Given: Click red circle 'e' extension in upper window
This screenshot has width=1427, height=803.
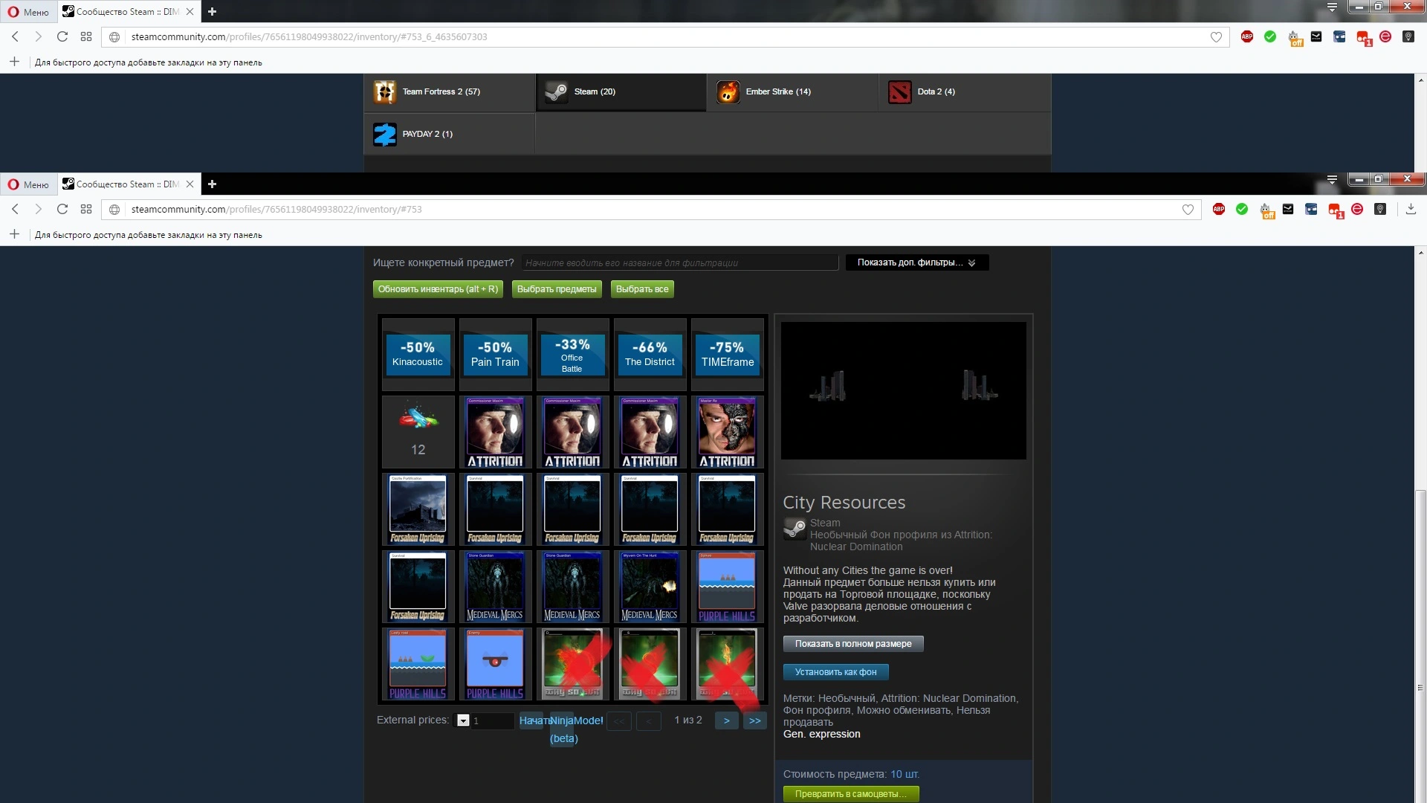Looking at the screenshot, I should [1385, 36].
